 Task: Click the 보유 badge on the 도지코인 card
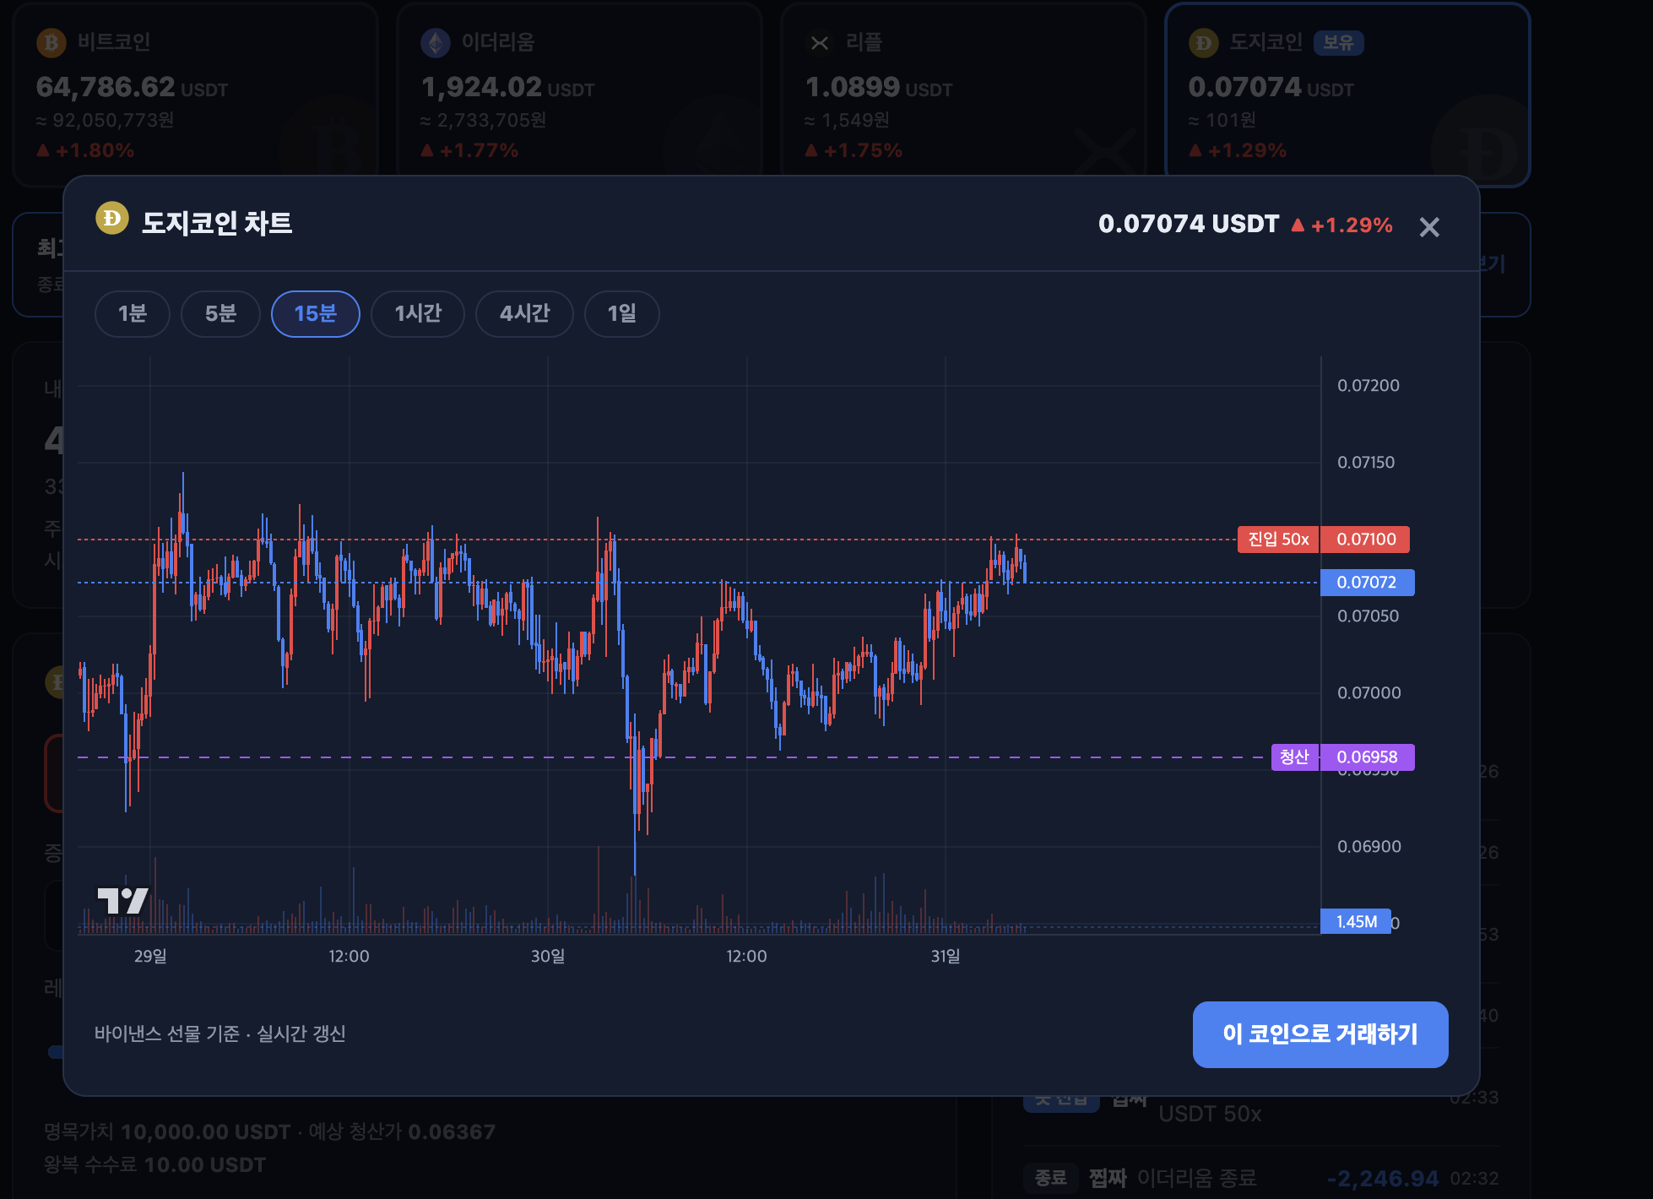1338,42
